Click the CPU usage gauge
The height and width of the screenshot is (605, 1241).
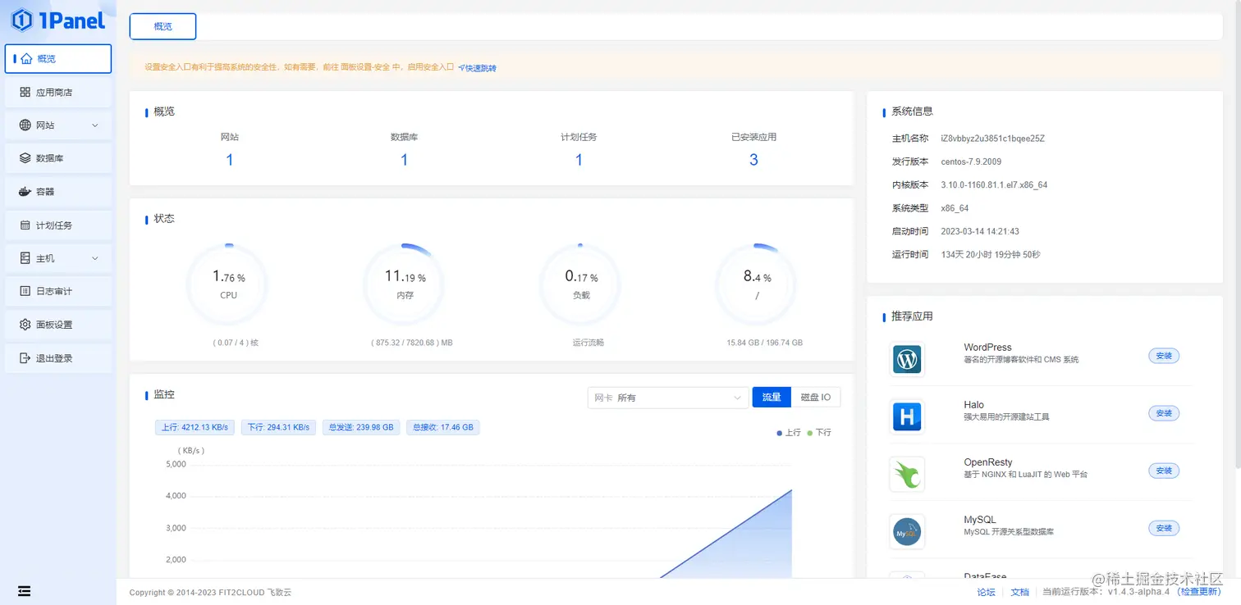click(228, 284)
